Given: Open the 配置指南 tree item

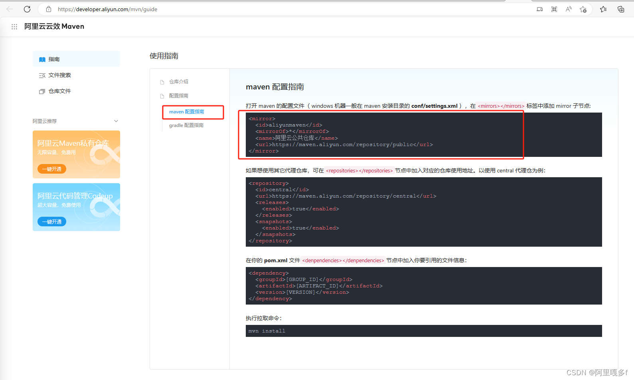Looking at the screenshot, I should (x=178, y=96).
